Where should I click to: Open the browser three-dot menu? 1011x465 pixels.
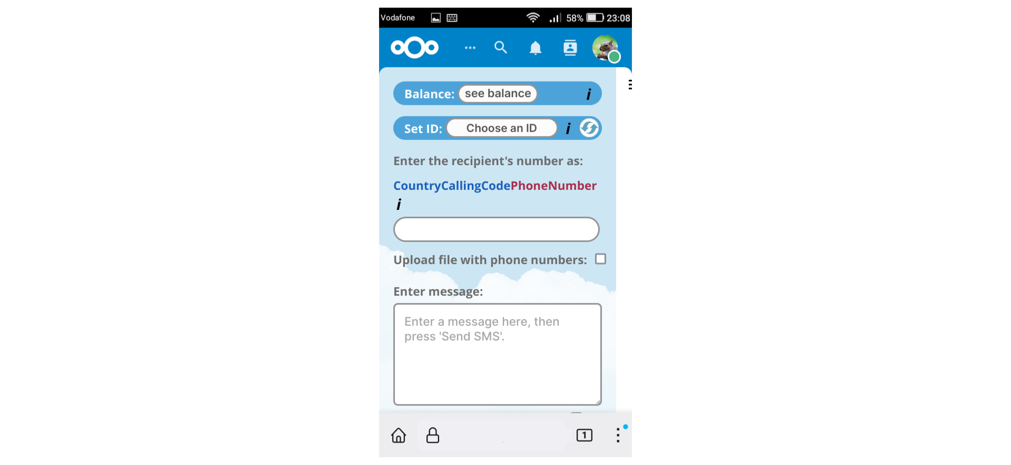(x=618, y=435)
